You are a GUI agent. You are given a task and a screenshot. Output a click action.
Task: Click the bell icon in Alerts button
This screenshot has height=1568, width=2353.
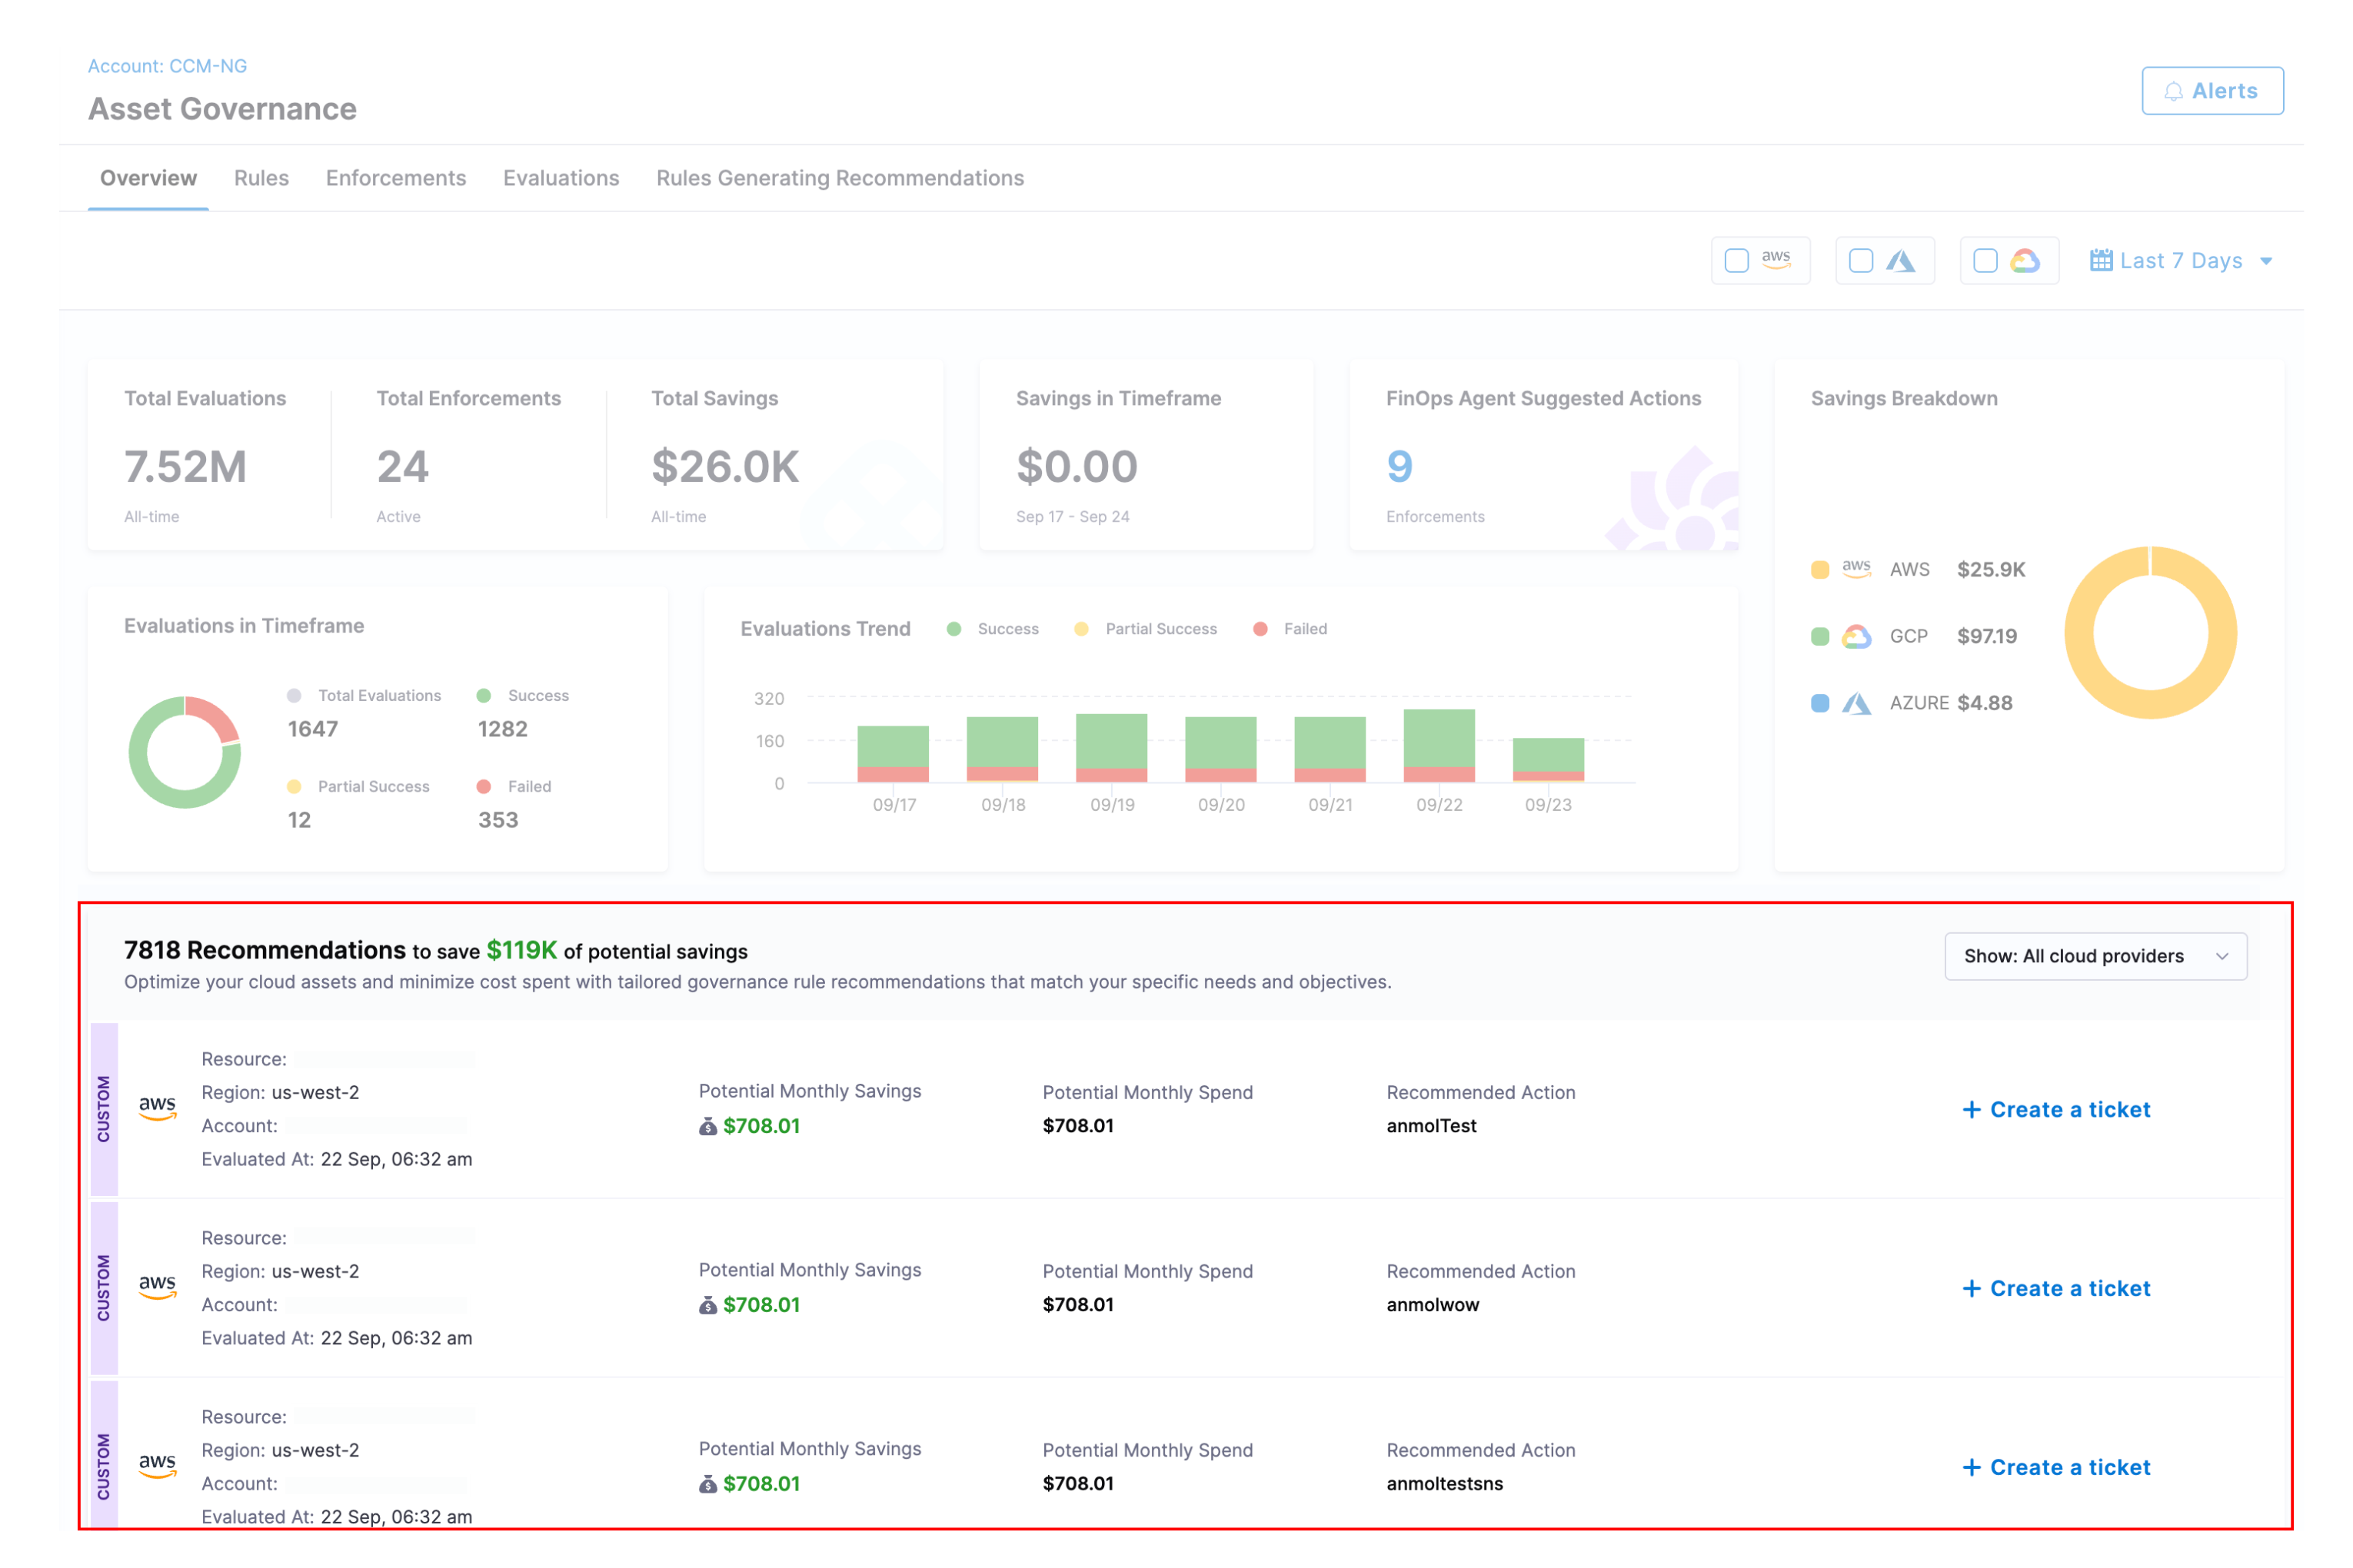pos(2173,92)
